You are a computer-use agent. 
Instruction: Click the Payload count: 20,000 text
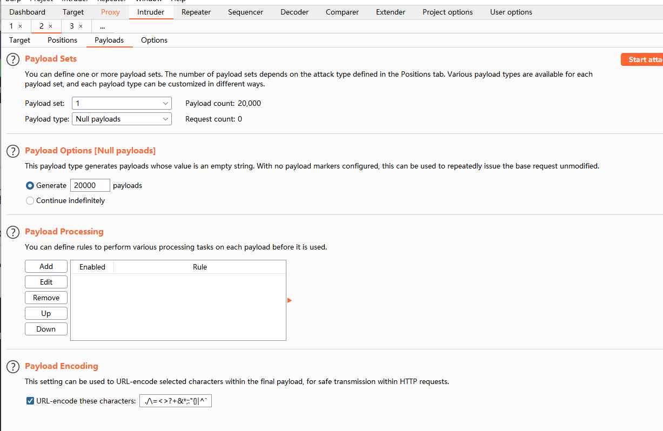click(x=223, y=103)
